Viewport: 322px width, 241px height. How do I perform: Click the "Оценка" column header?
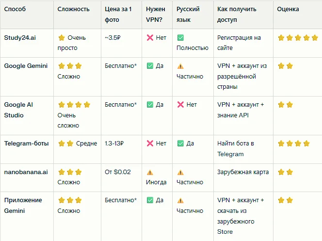288,9
